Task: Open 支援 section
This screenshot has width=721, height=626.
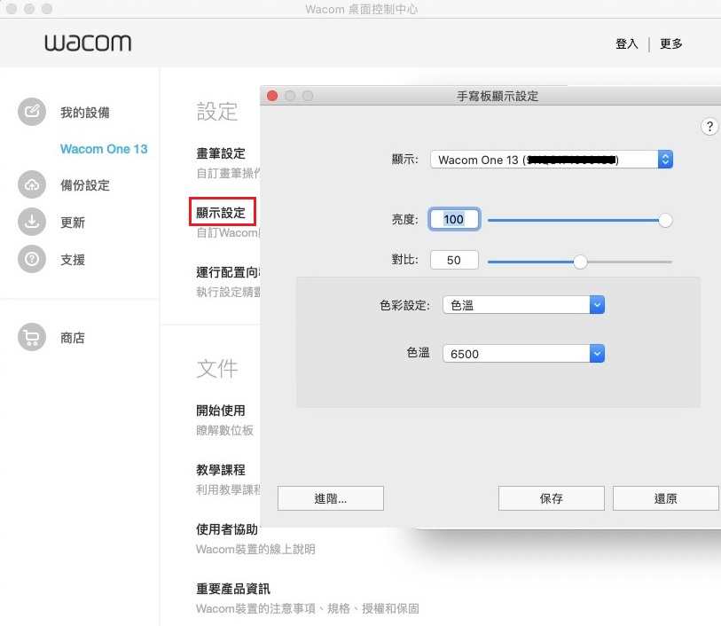Action: click(73, 260)
